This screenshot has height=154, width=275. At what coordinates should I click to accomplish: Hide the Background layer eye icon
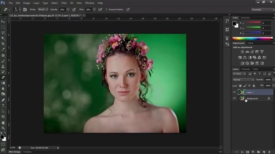click(234, 98)
